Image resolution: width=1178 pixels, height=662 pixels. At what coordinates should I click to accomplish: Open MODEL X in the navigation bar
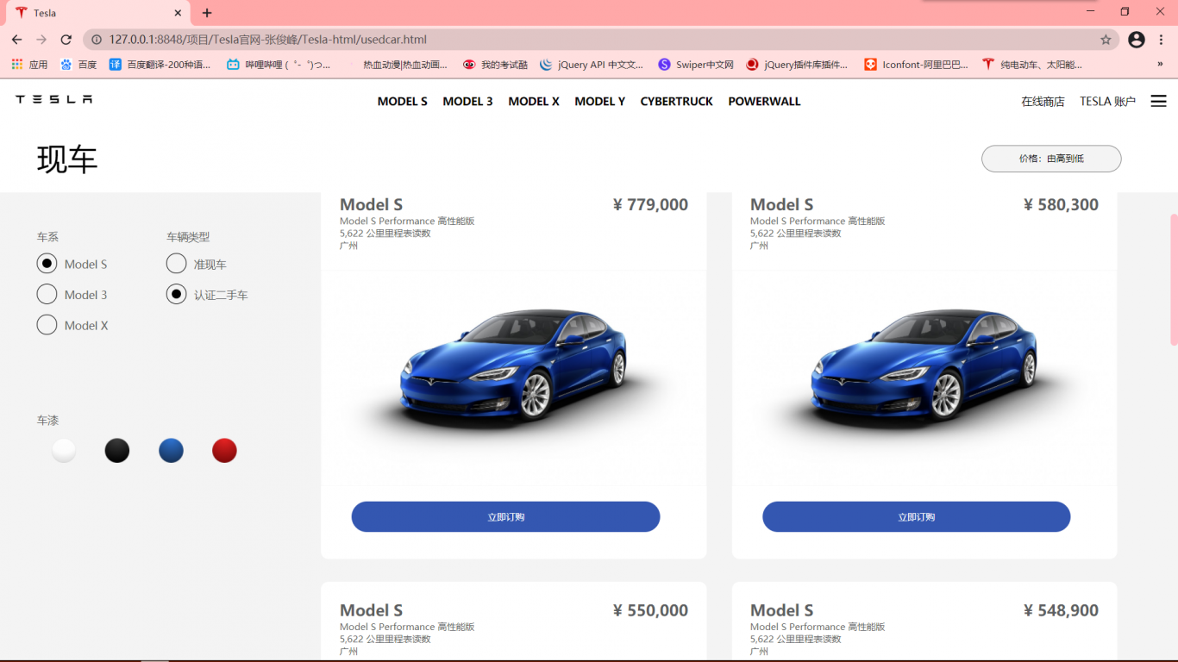point(534,102)
